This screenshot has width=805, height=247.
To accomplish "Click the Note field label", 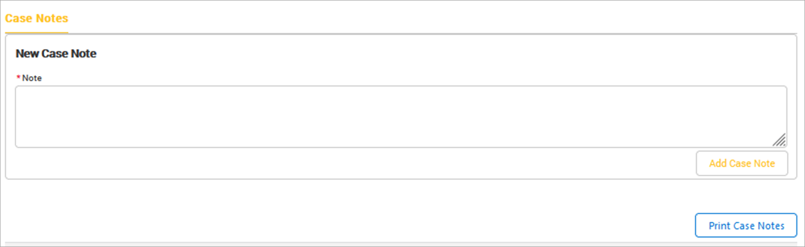I will click(x=32, y=78).
